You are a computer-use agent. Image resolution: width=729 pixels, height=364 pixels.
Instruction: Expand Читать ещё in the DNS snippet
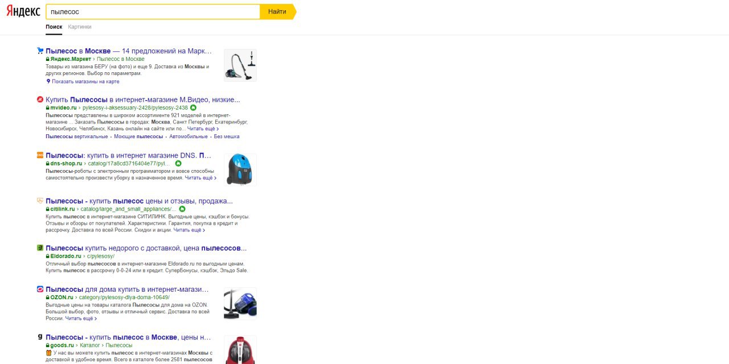200,178
